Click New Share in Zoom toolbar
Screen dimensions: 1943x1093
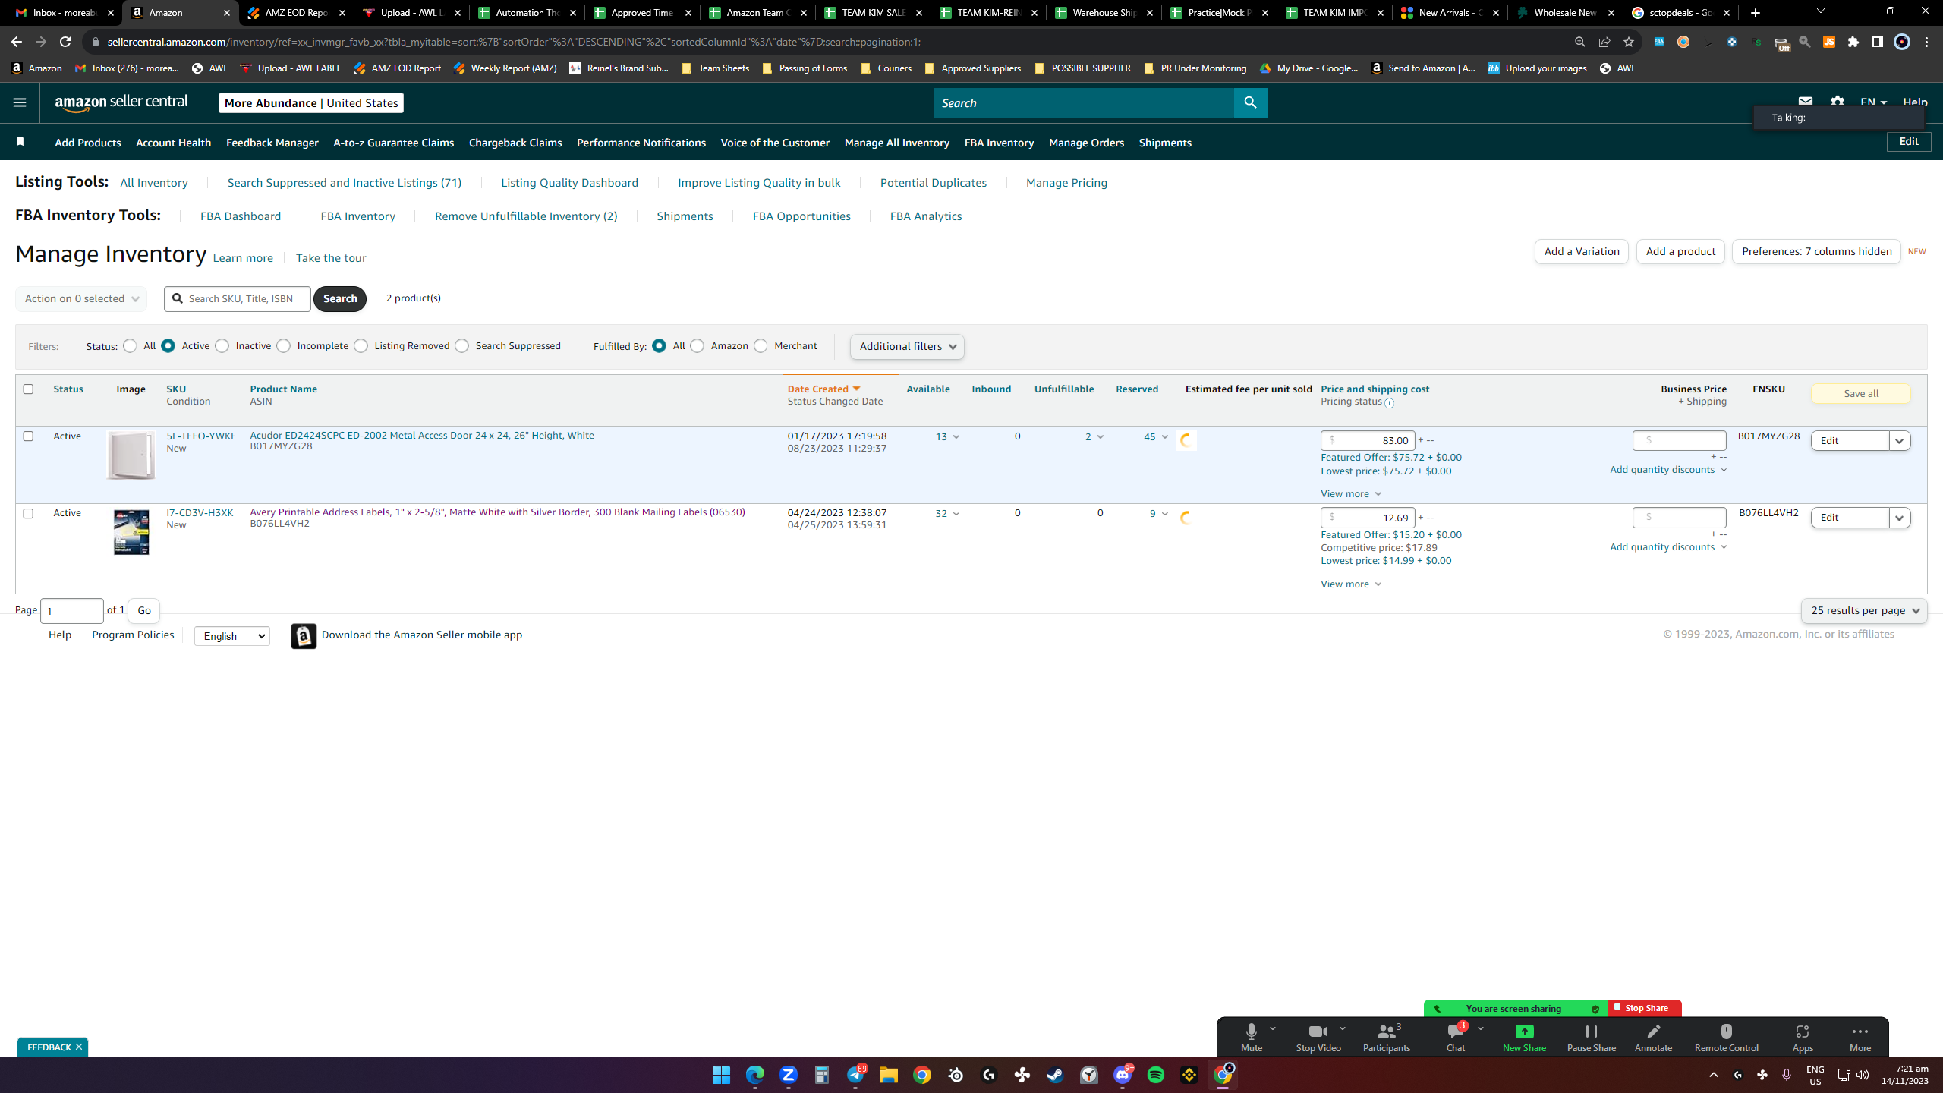click(x=1524, y=1036)
